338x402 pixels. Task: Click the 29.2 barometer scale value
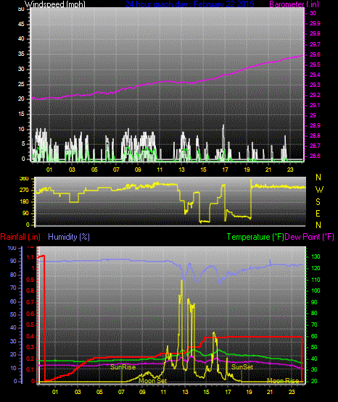(315, 95)
